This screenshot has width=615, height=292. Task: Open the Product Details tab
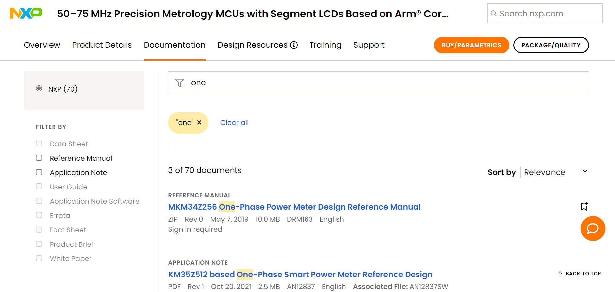(102, 45)
